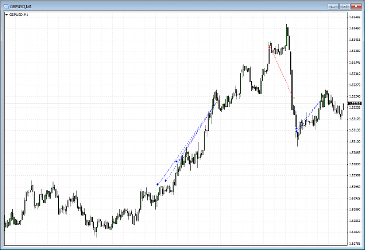Image resolution: width=365 pixels, height=250 pixels.
Task: Click the 1.52785 price label
Action: pyautogui.click(x=354, y=243)
